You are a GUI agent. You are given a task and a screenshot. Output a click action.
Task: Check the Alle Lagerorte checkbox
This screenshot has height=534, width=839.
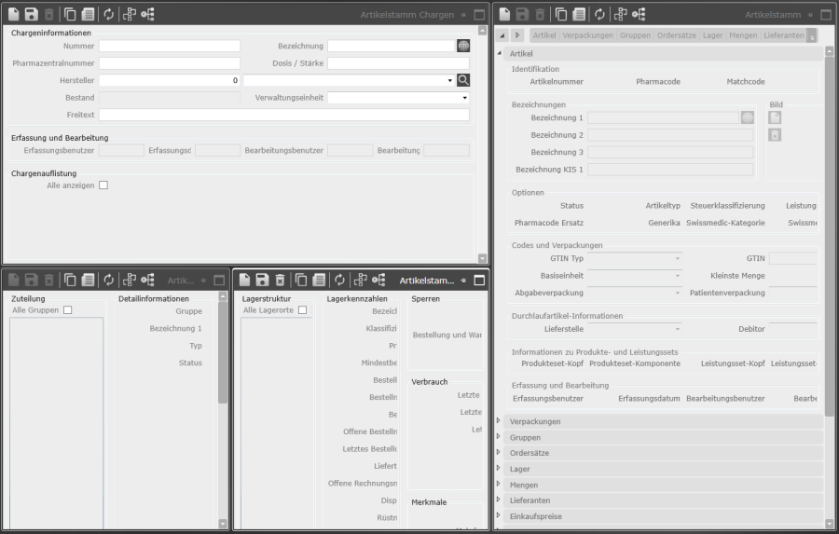point(302,310)
